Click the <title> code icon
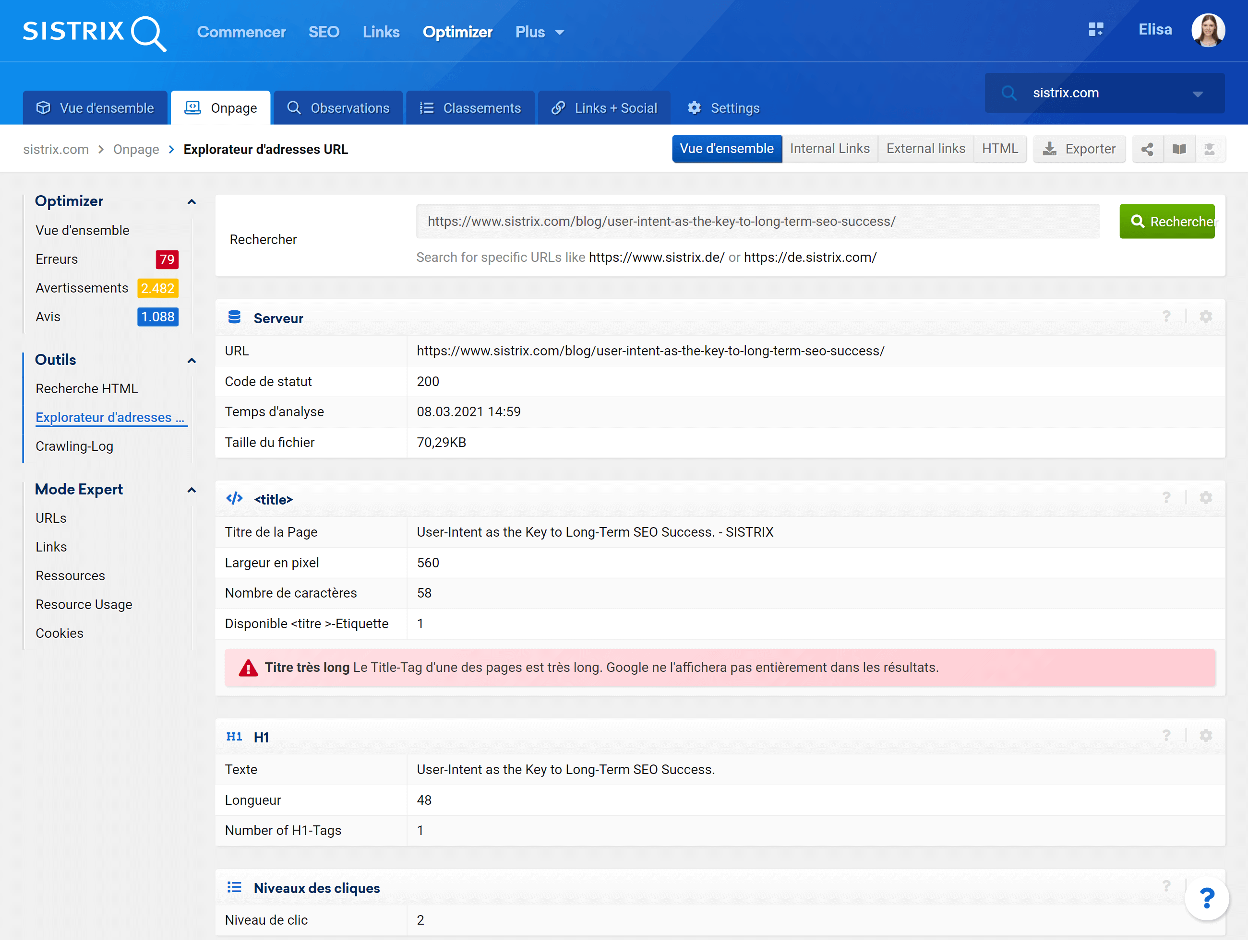 pos(234,498)
